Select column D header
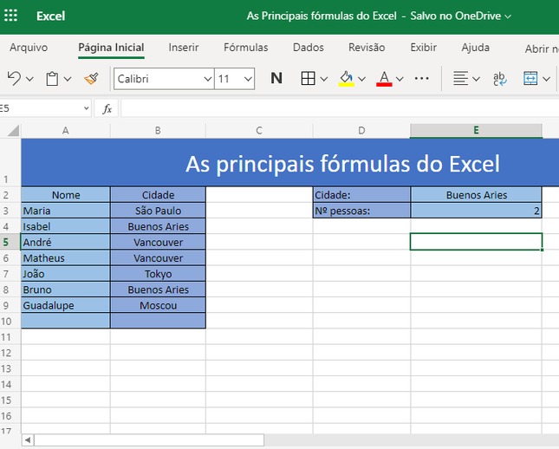 click(361, 131)
